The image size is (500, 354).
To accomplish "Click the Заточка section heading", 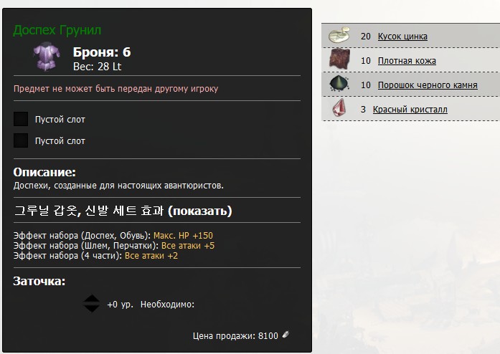I will [39, 281].
